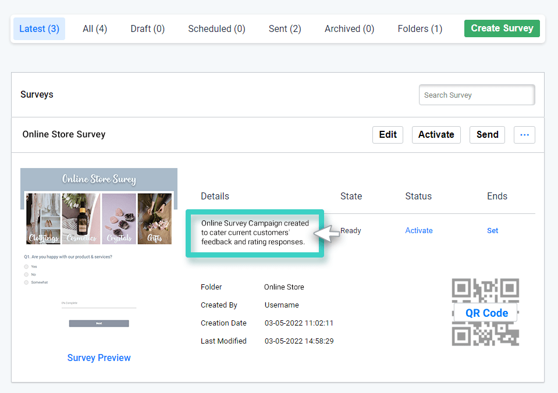Switch to the All surveys tab
The width and height of the screenshot is (558, 393).
[x=94, y=28]
